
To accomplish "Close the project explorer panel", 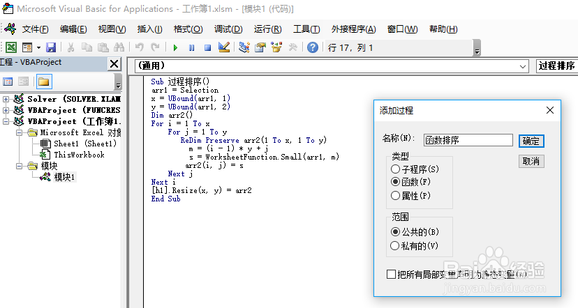I will (x=114, y=63).
